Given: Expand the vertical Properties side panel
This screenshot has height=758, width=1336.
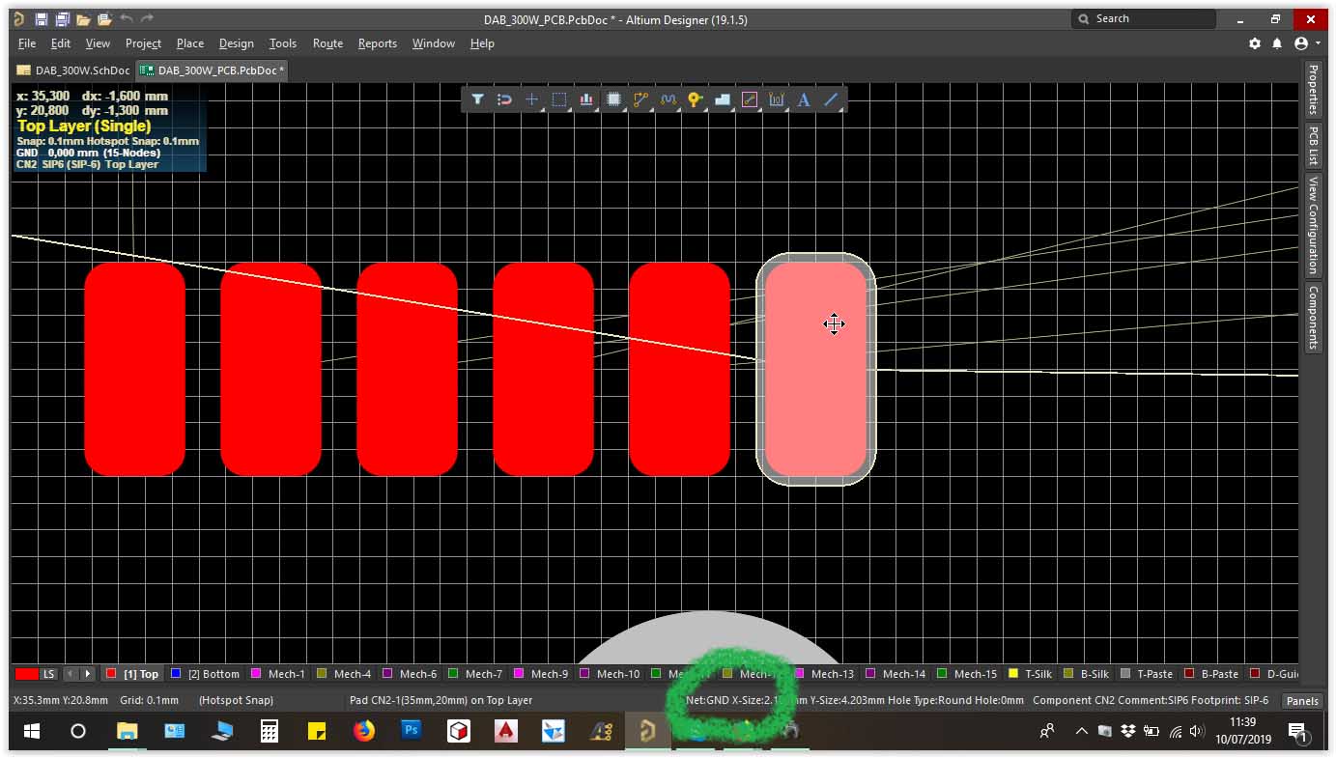Looking at the screenshot, I should [1313, 89].
